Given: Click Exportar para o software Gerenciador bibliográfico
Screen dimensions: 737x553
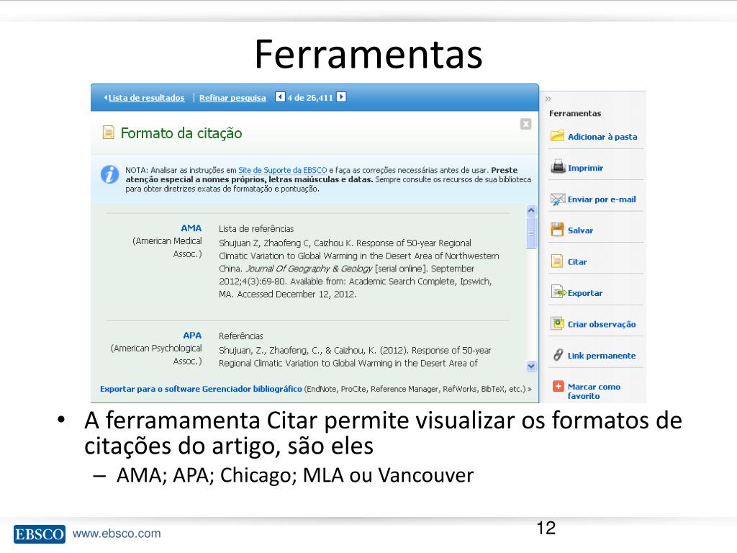Looking at the screenshot, I should [x=201, y=389].
